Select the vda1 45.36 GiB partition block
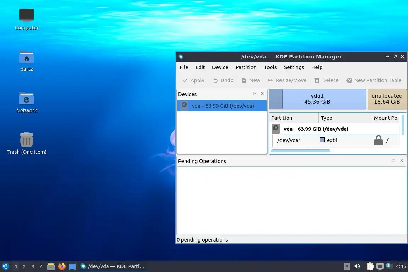This screenshot has height=272, width=408. point(317,99)
